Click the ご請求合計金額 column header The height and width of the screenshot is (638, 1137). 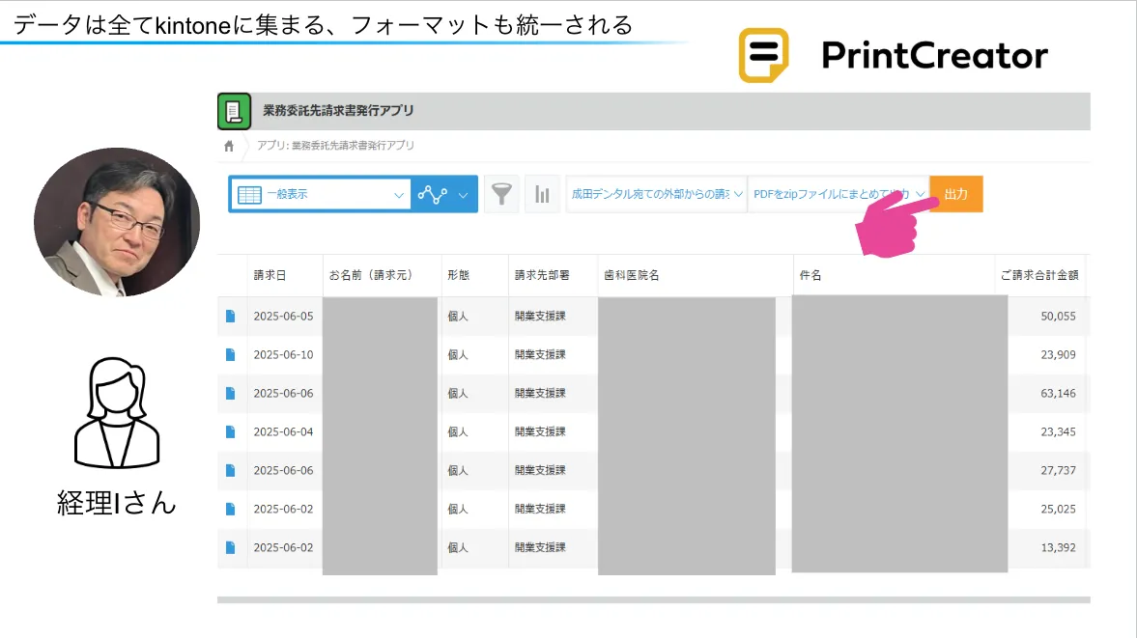[1039, 275]
